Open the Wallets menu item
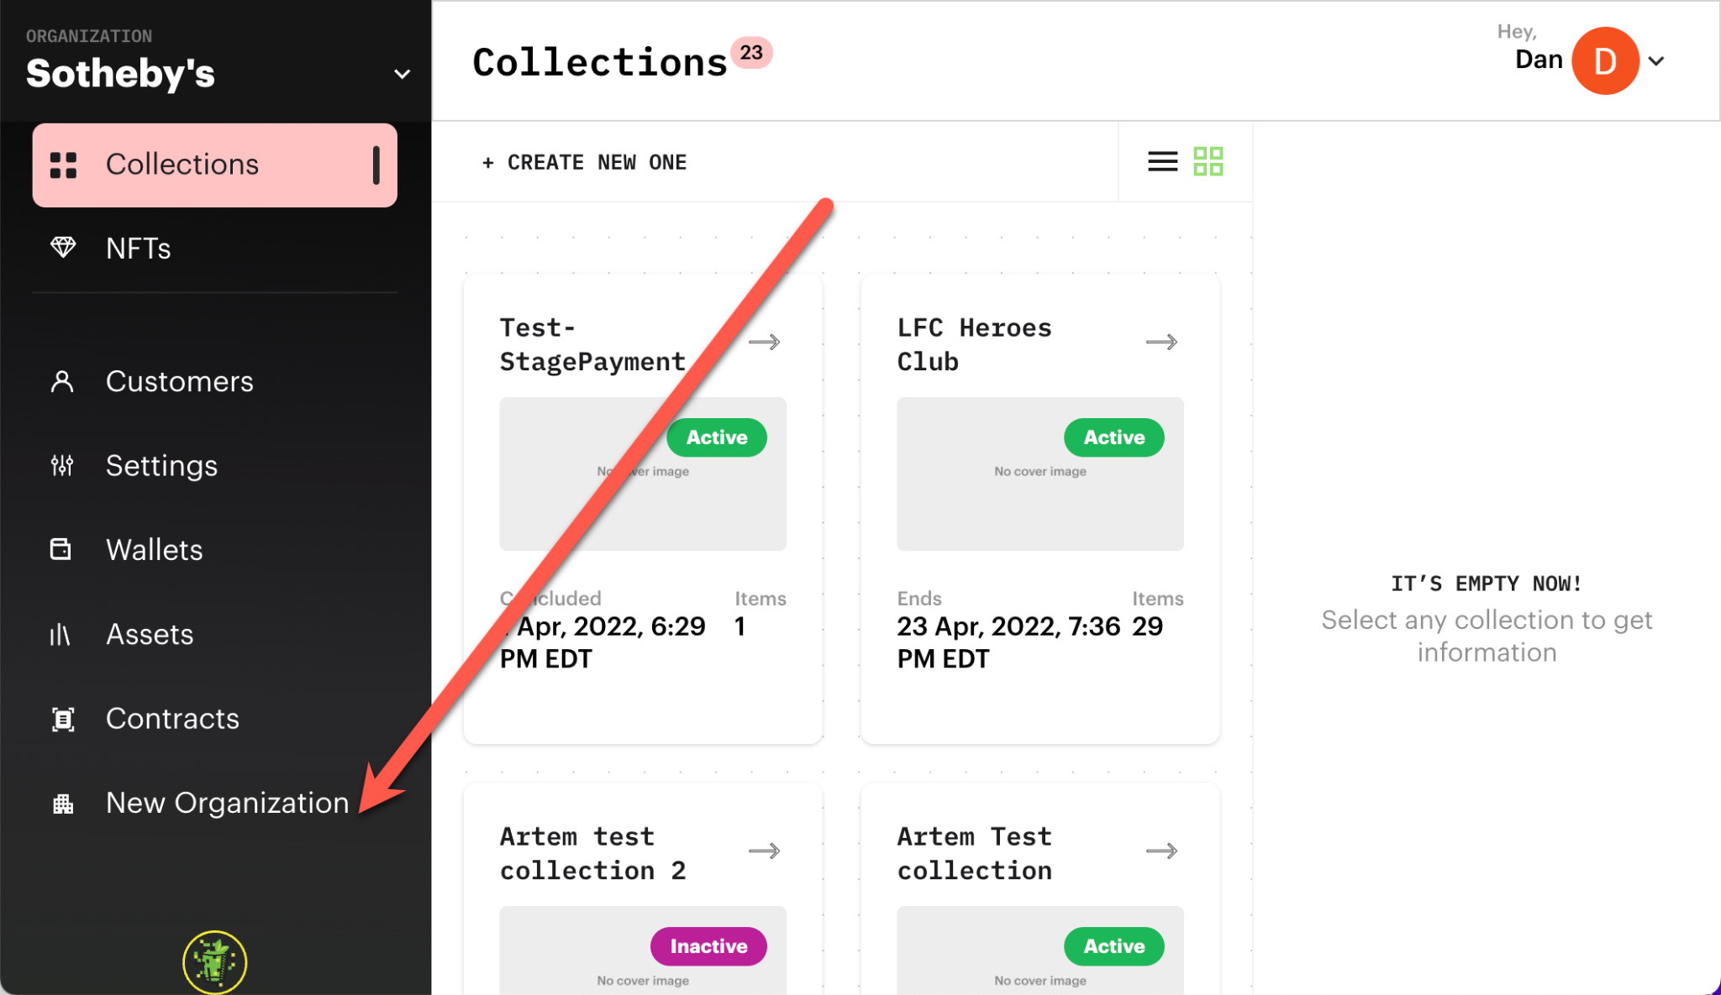 [x=155, y=550]
